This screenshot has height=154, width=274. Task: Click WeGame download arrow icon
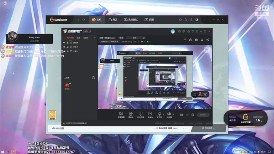point(191,20)
